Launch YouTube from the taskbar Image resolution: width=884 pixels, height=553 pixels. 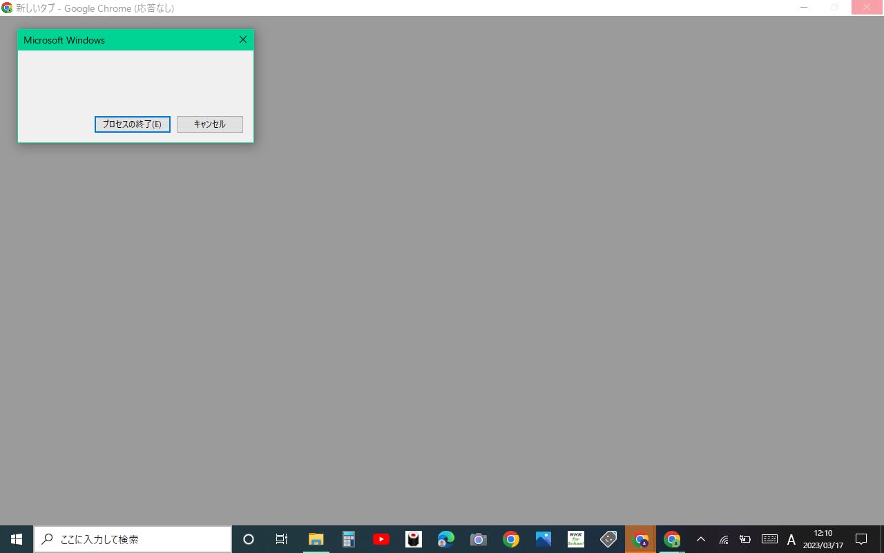(381, 539)
